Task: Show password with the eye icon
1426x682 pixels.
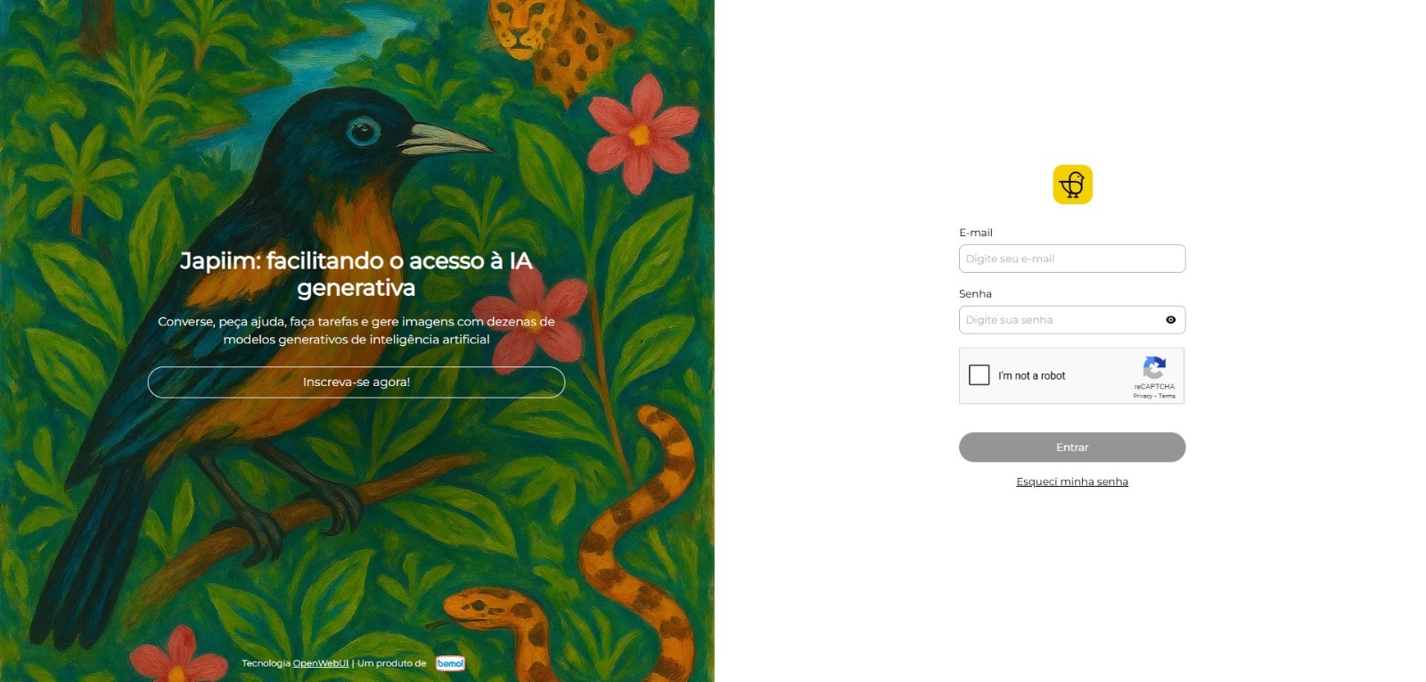Action: pos(1171,320)
